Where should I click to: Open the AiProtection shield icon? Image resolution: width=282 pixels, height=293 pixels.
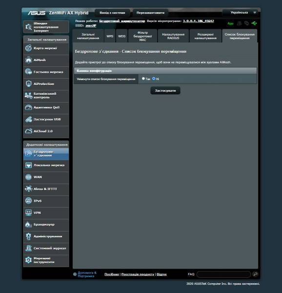click(28, 84)
